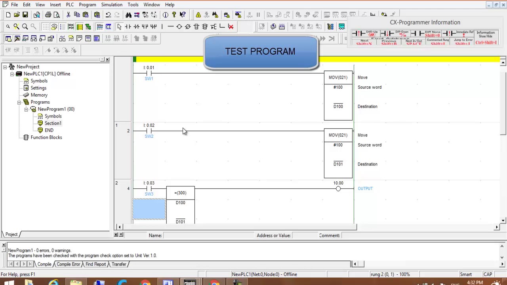Cut selection with the scissors icon
507x285 pixels.
(68, 15)
